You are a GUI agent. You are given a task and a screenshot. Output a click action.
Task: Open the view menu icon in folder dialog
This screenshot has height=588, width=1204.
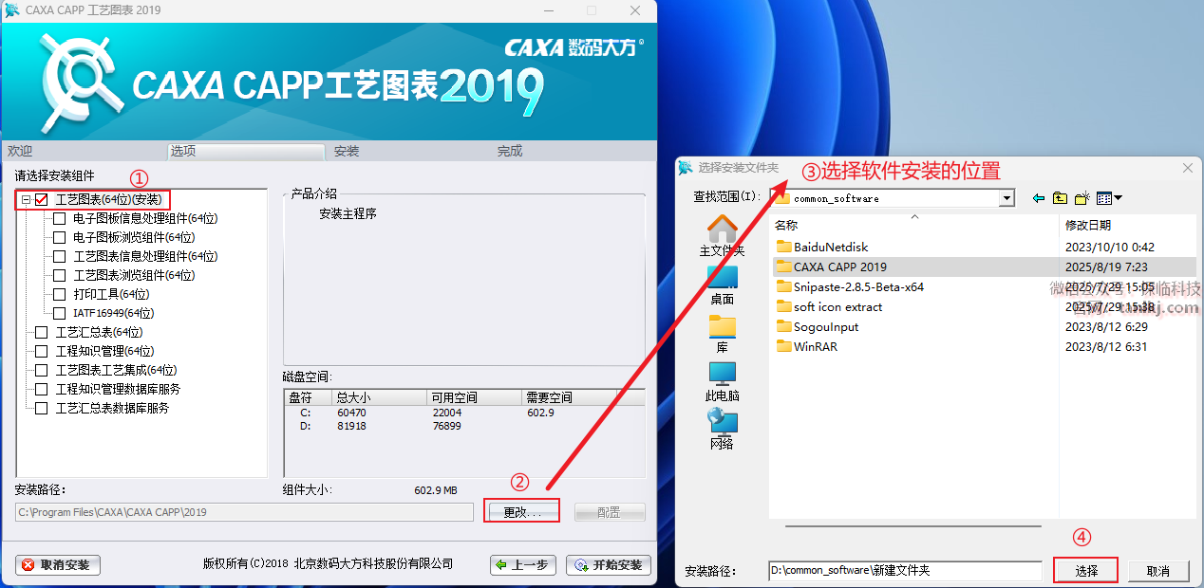click(1103, 198)
